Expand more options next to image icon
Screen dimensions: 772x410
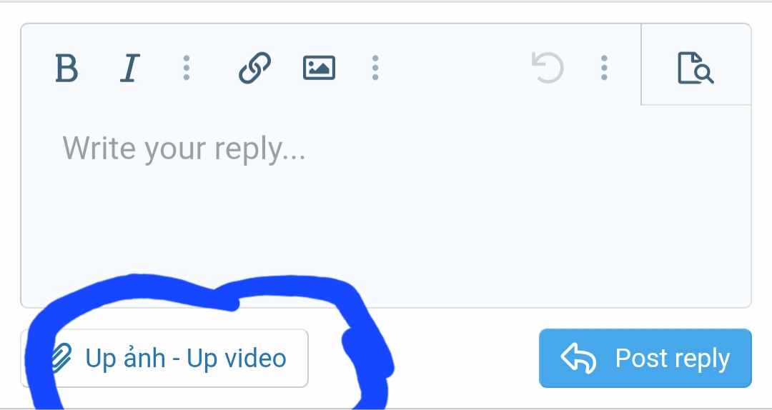(375, 67)
